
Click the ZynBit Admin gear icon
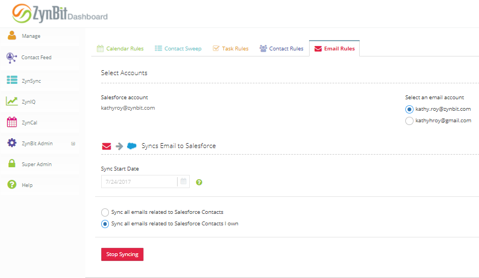coord(12,143)
